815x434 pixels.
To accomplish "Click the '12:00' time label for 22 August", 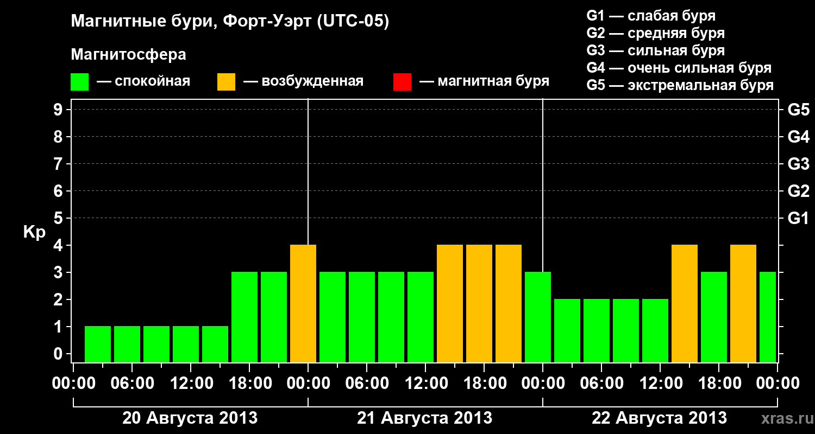I will (660, 384).
